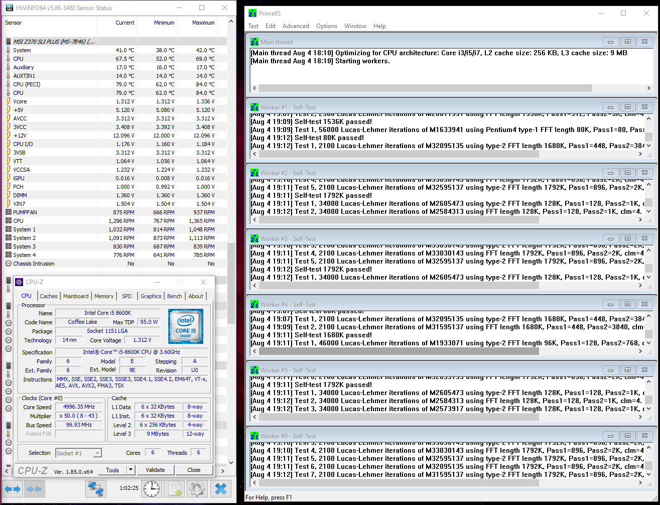Switch to CPU-Z Bench tab
Screen dimensions: 660x505
coord(175,296)
